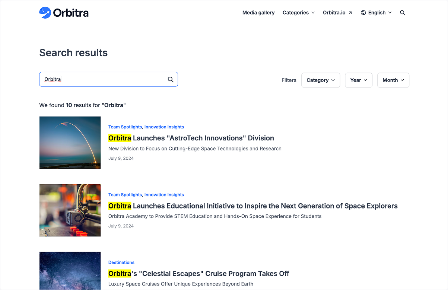The image size is (448, 290).
Task: Click the globe language icon
Action: [x=363, y=13]
